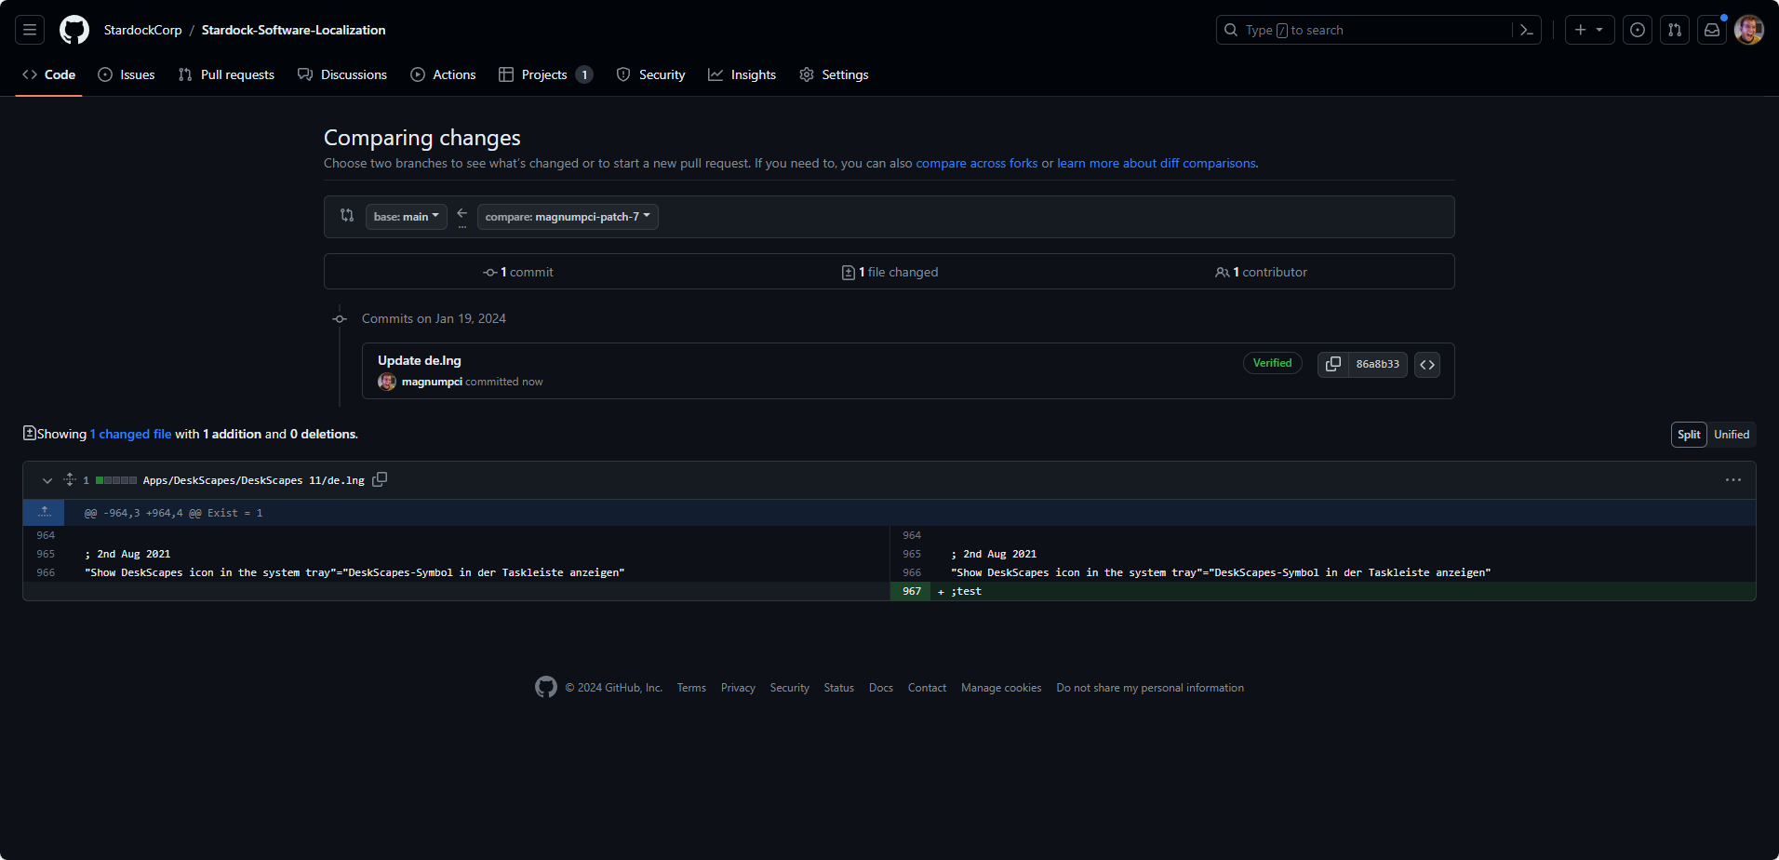Select the Unified diff view
The image size is (1779, 860).
coord(1732,435)
